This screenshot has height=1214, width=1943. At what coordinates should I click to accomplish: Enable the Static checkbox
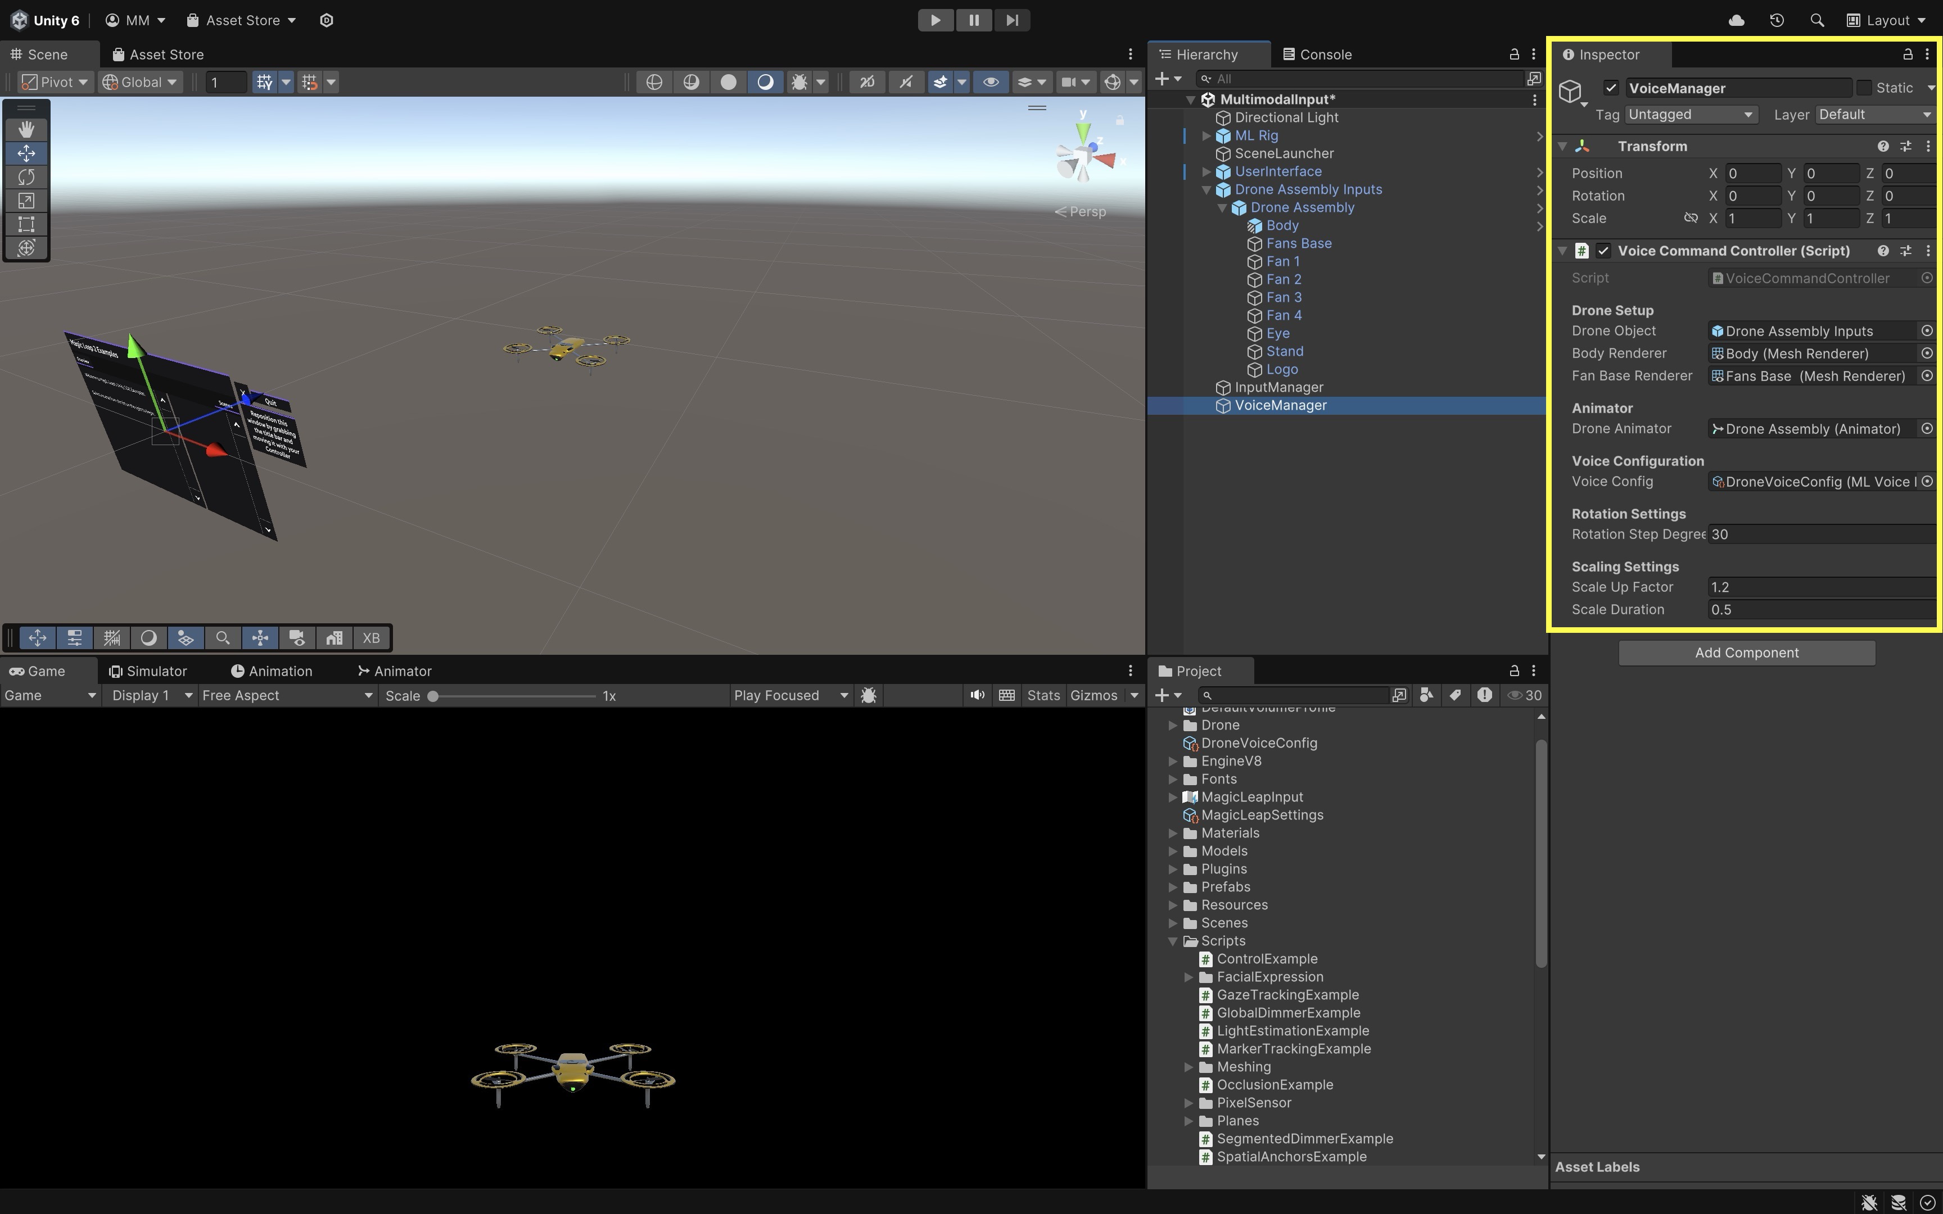1864,88
